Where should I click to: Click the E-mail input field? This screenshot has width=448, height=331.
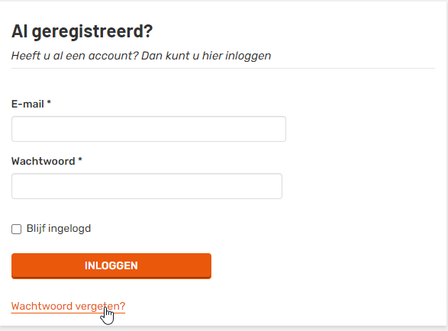coord(149,129)
